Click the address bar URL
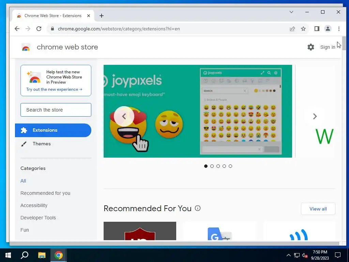The width and height of the screenshot is (349, 262). pos(119,29)
